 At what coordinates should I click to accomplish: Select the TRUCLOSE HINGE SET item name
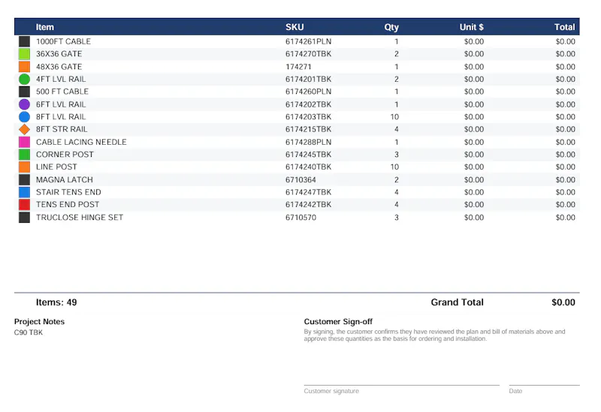(80, 218)
